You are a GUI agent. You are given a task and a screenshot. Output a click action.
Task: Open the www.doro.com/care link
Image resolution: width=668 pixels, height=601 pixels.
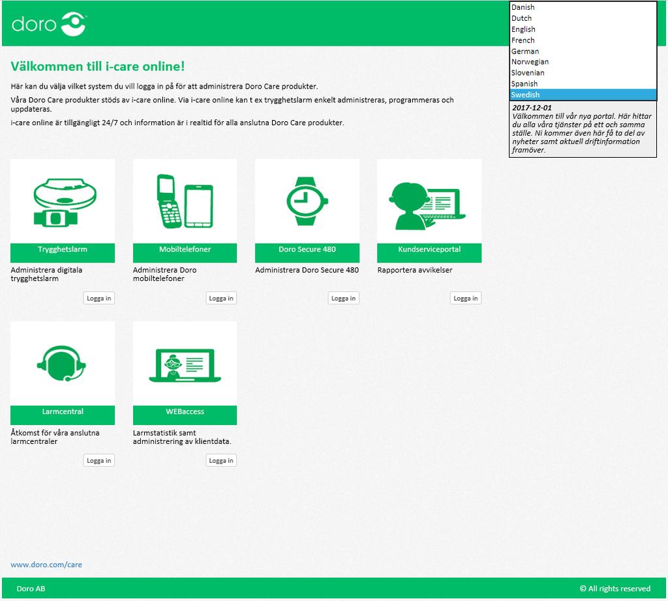pos(46,564)
